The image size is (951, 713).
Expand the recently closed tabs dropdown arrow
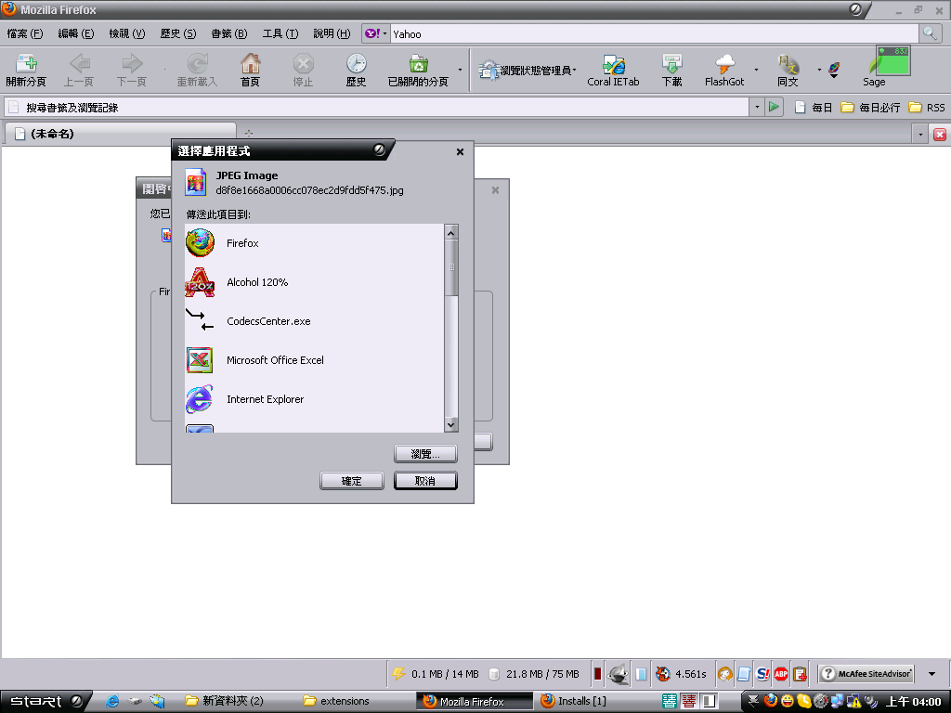(461, 71)
